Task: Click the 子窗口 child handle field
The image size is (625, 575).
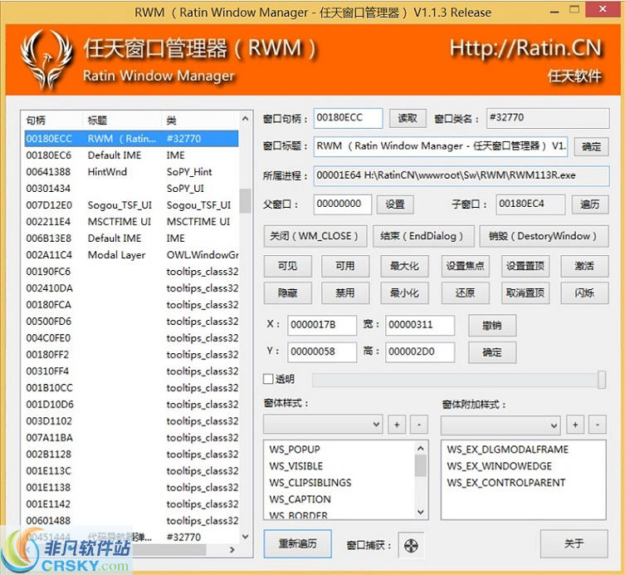Action: click(x=530, y=204)
